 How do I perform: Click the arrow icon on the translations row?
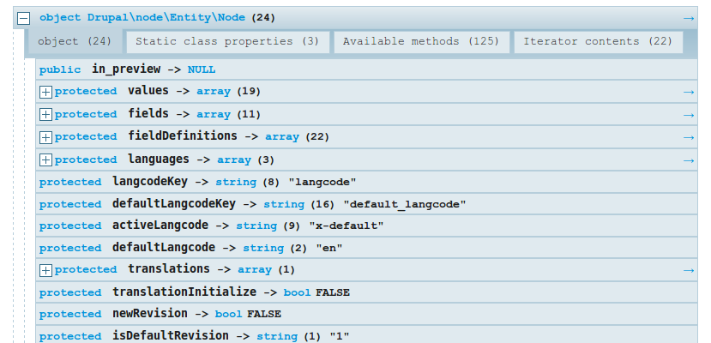(x=689, y=270)
